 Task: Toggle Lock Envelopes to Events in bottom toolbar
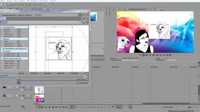click(130, 107)
